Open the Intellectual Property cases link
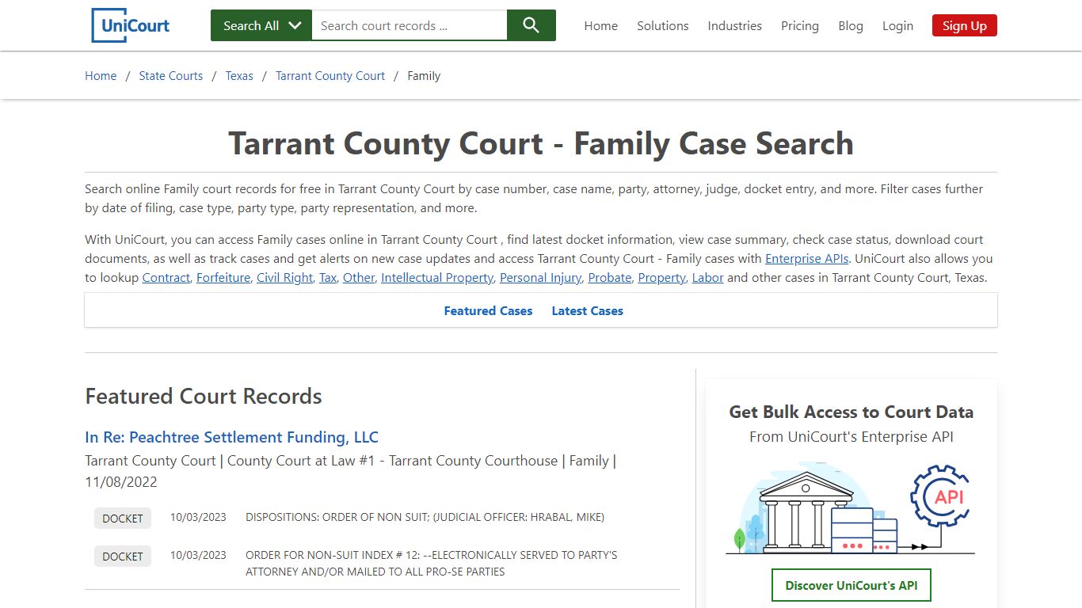 coord(437,278)
